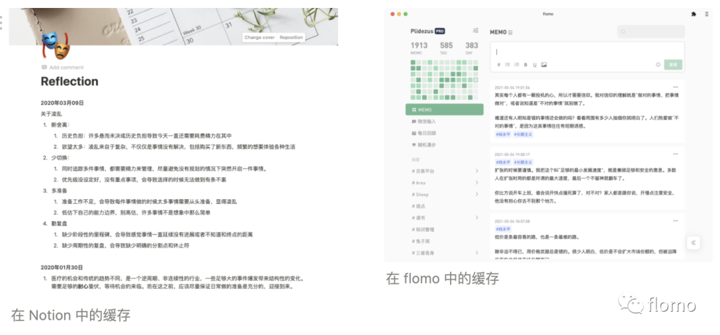Click the 少切换 list item

tap(61, 157)
